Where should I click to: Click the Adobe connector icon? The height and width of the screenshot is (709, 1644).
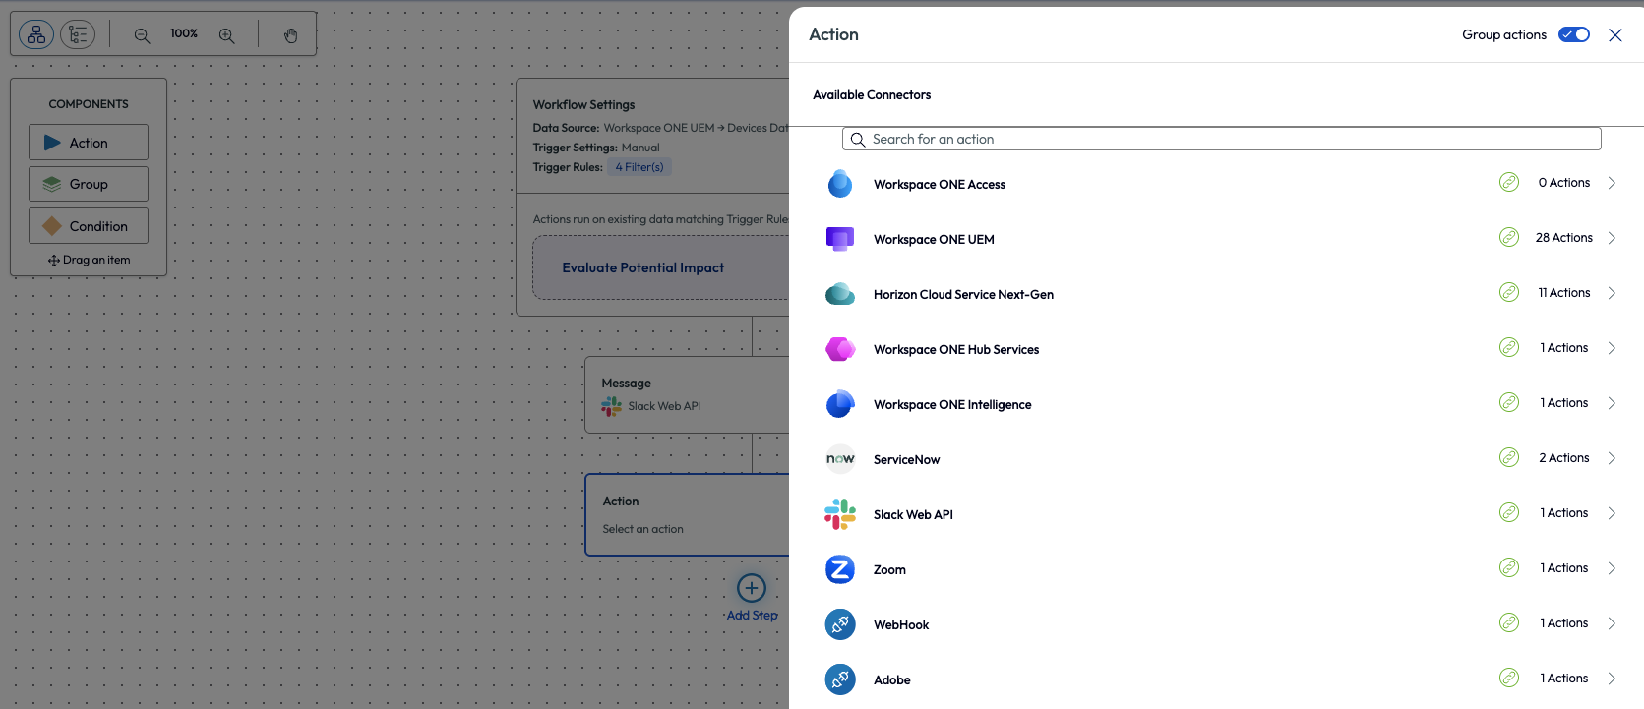click(x=840, y=679)
